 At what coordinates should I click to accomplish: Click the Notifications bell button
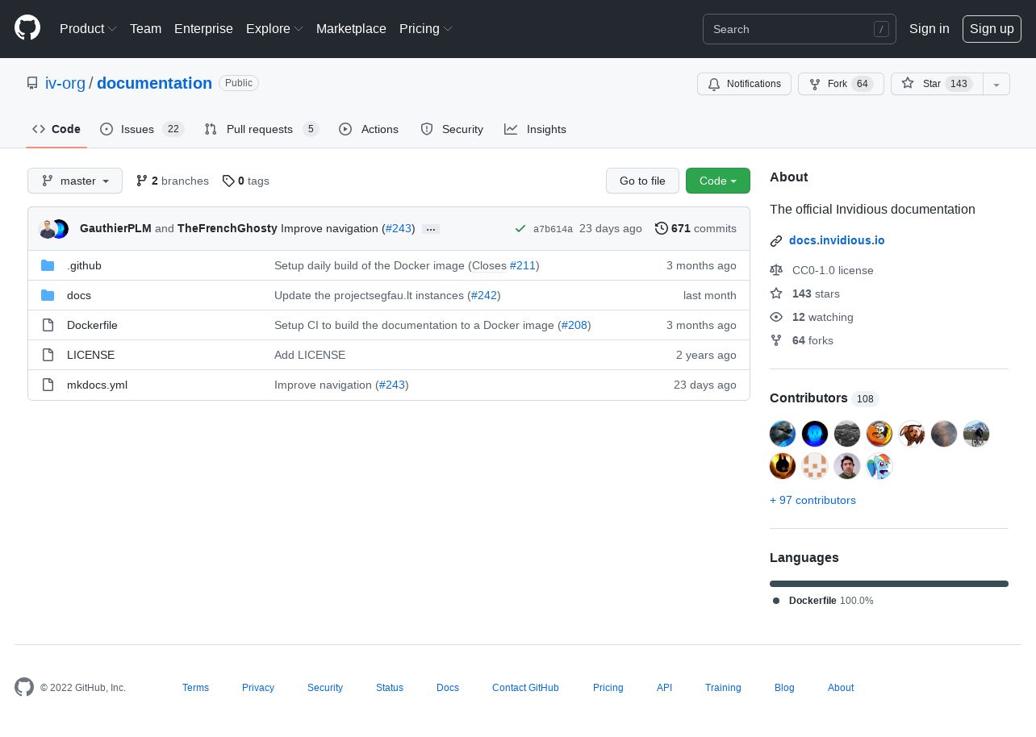(x=744, y=84)
